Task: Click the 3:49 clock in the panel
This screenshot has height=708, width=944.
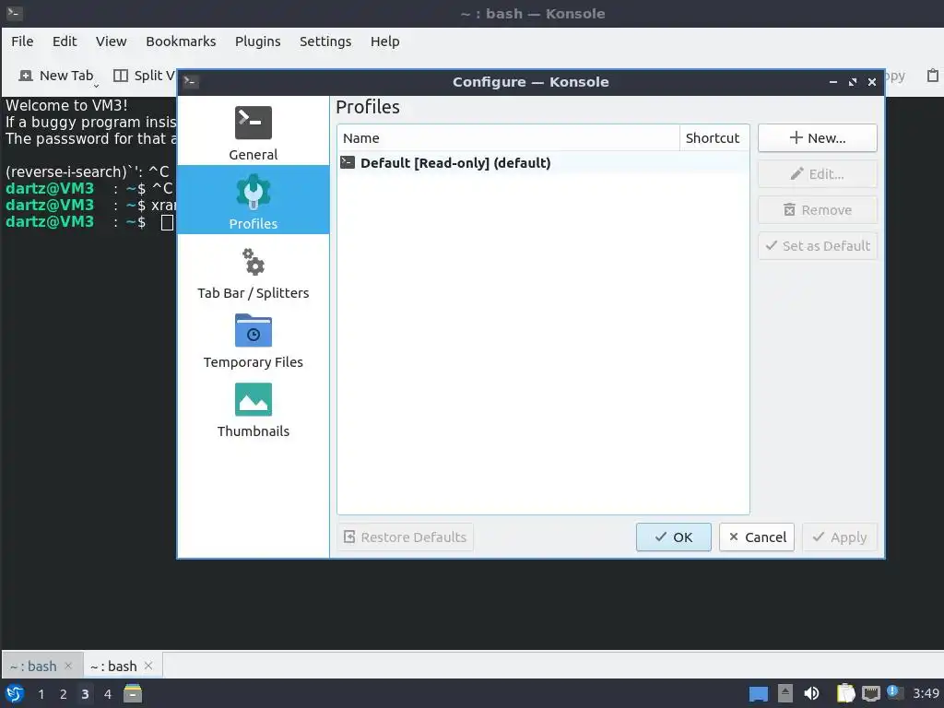Action: [926, 693]
